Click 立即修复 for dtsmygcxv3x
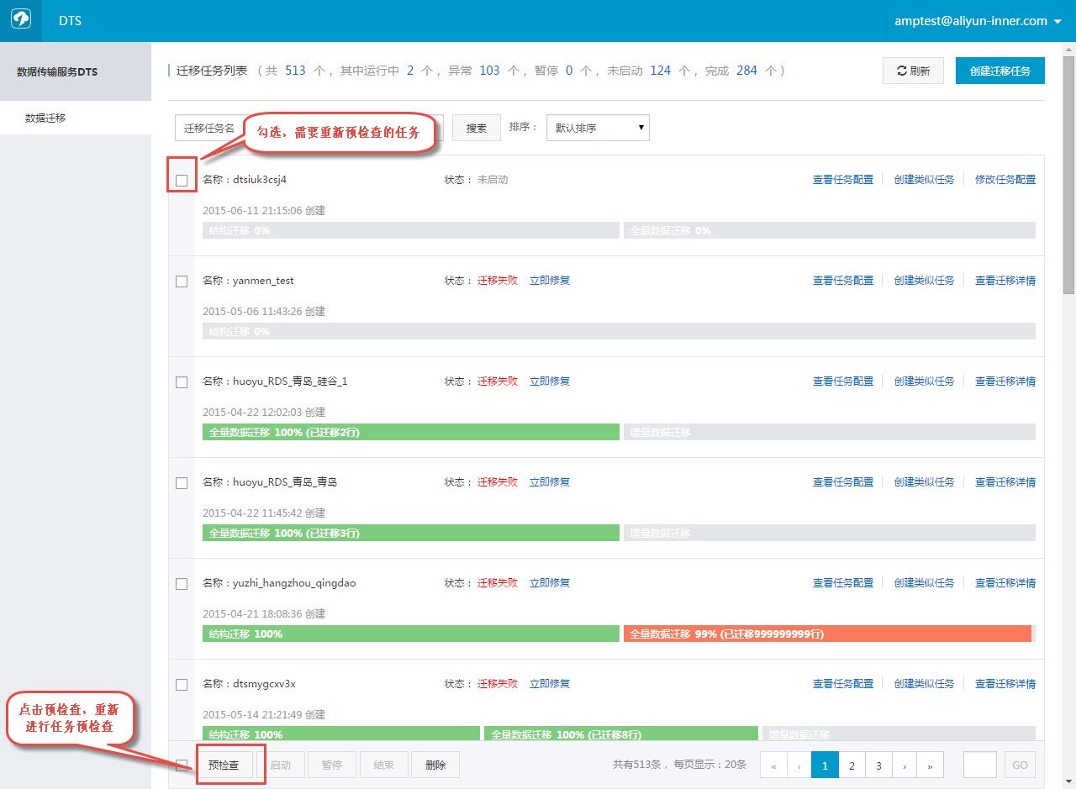The image size is (1076, 789). click(550, 684)
